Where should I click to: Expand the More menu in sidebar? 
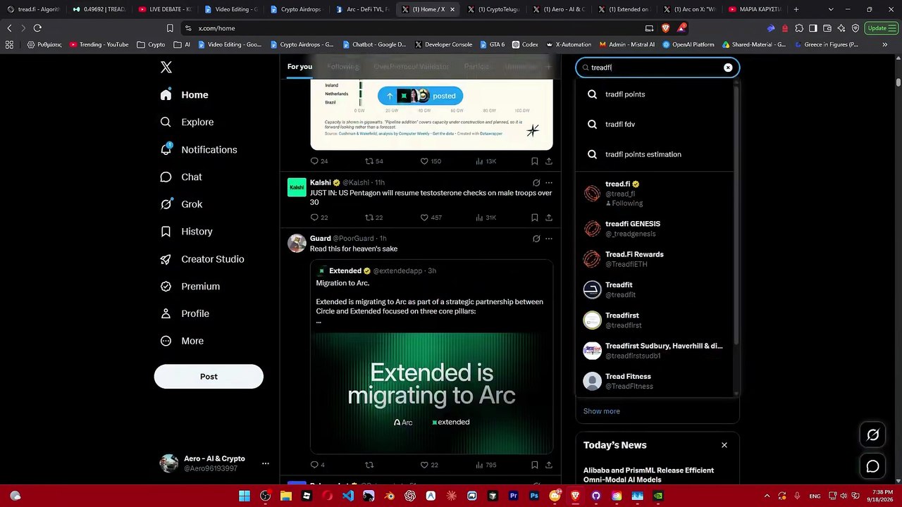tap(183, 341)
